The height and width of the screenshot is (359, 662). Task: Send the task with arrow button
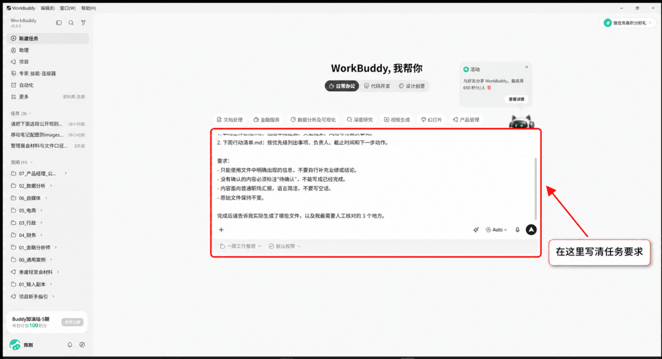531,230
